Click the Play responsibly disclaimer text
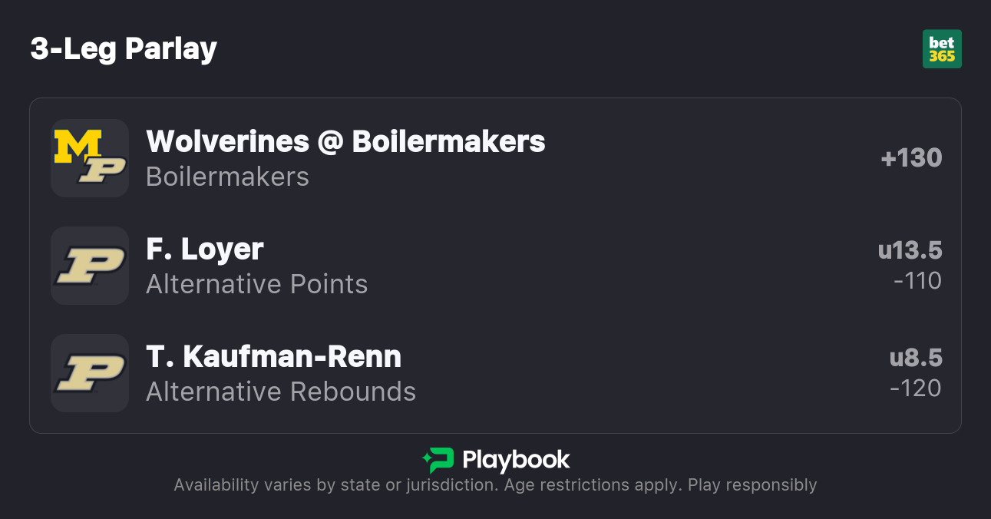The width and height of the screenshot is (991, 519). pyautogui.click(x=752, y=485)
